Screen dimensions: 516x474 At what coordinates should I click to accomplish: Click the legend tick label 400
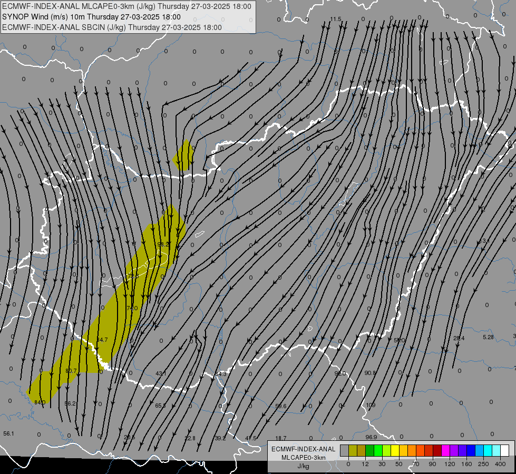point(500,464)
